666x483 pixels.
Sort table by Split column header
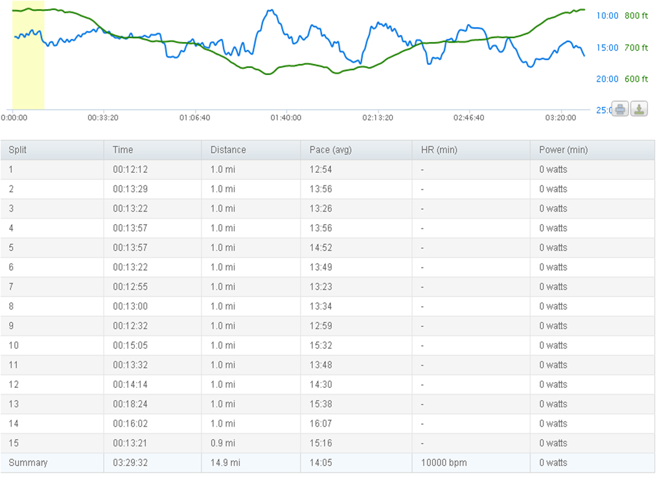point(18,150)
